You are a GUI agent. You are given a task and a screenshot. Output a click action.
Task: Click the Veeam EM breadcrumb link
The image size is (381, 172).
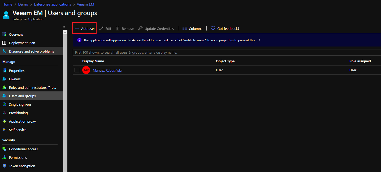[85, 4]
